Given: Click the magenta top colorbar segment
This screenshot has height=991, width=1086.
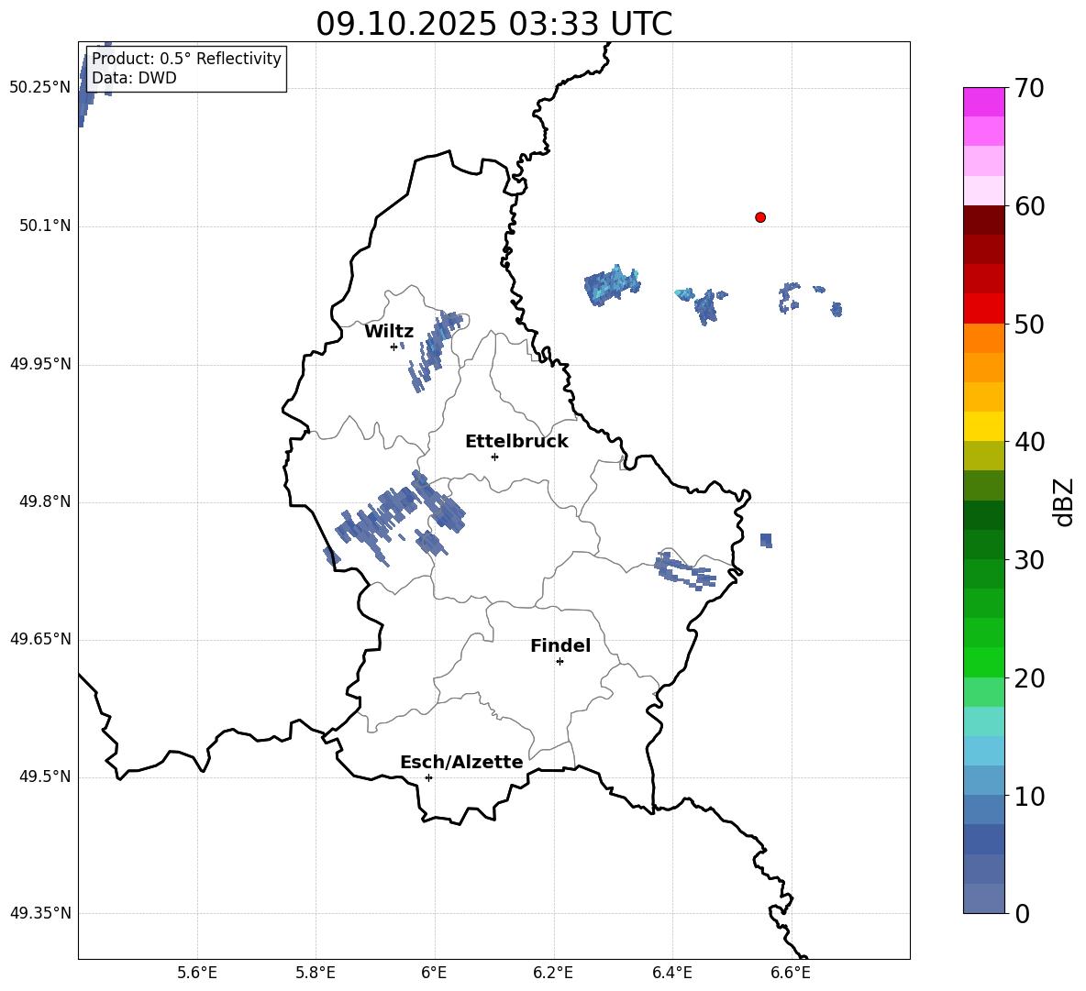Looking at the screenshot, I should pyautogui.click(x=983, y=102).
